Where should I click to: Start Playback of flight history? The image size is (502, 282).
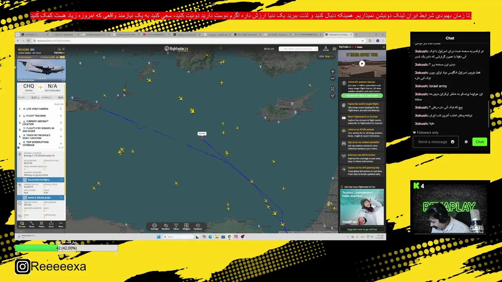pos(198,226)
